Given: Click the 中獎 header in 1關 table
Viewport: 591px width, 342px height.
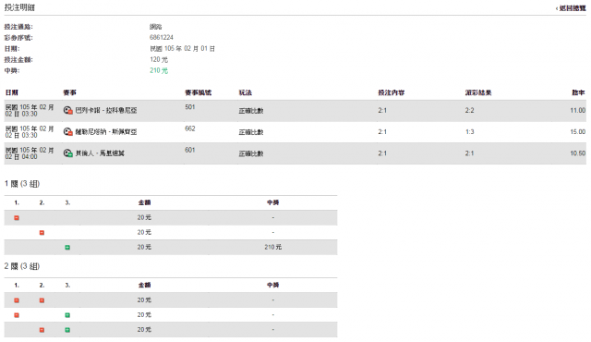Looking at the screenshot, I should tap(273, 202).
